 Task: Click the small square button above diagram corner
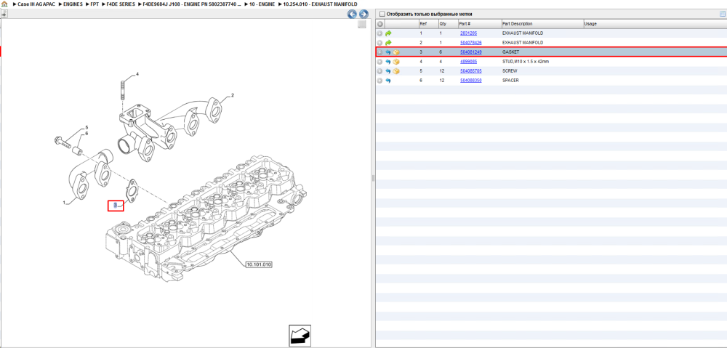(x=362, y=25)
